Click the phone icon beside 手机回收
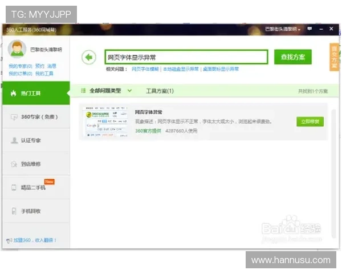Viewport: 342px width, 274px height. click(14, 211)
